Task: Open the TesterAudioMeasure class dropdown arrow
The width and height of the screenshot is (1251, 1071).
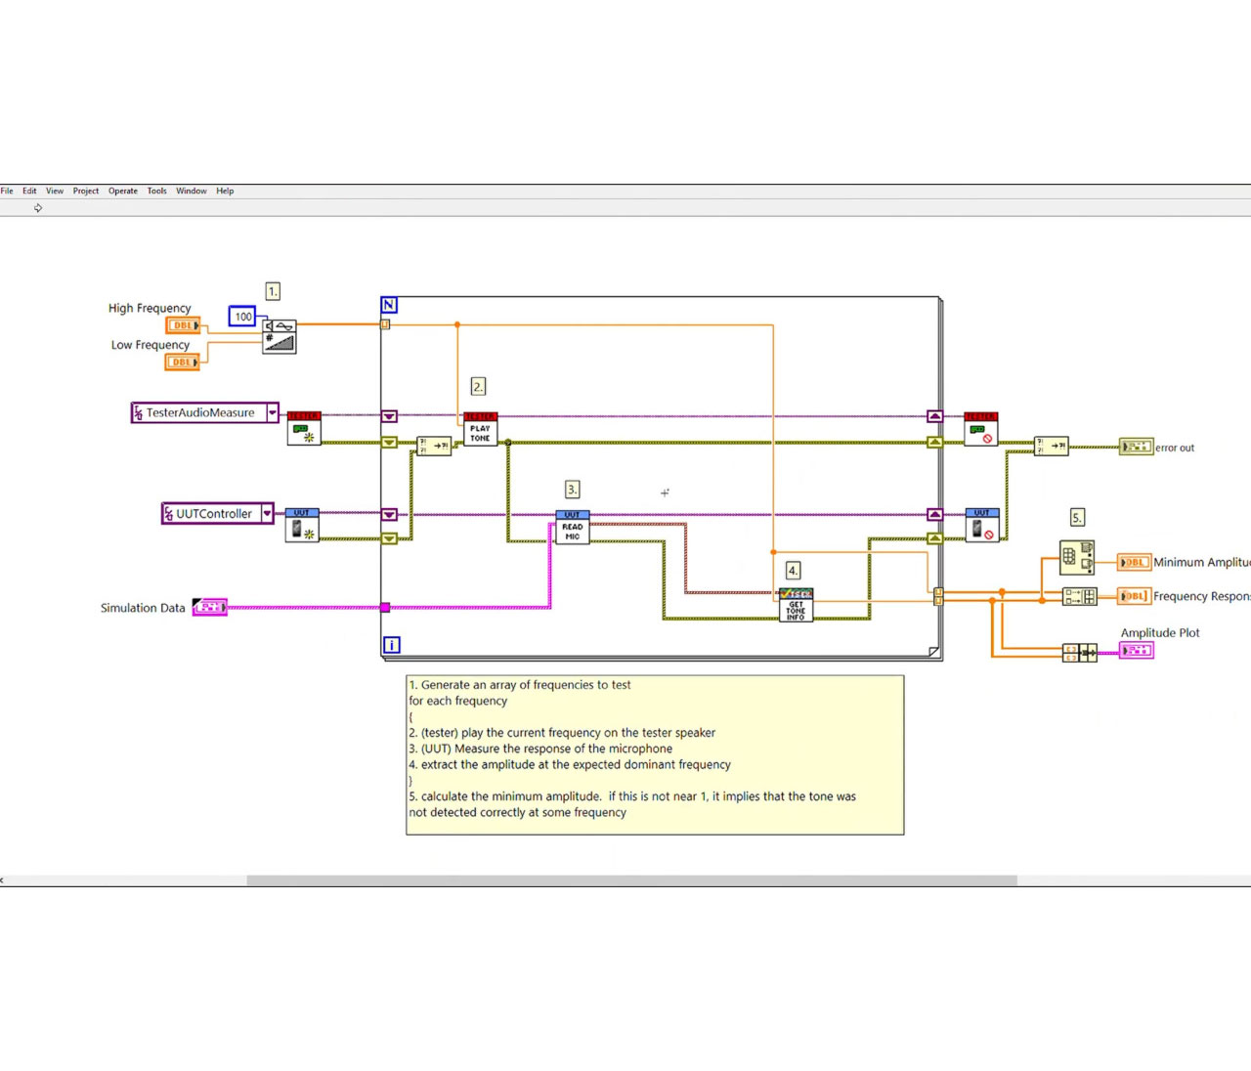Action: [x=273, y=413]
